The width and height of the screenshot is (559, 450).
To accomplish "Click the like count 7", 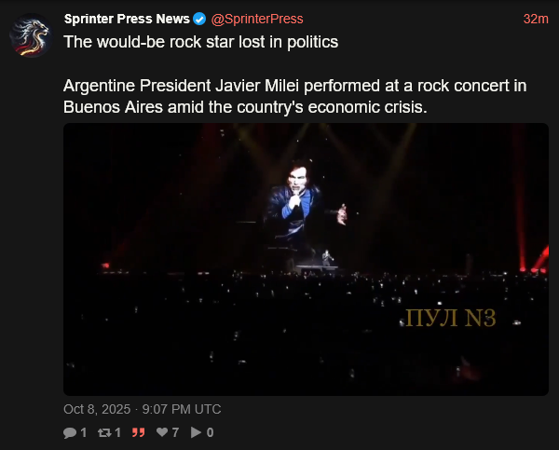I will point(175,432).
